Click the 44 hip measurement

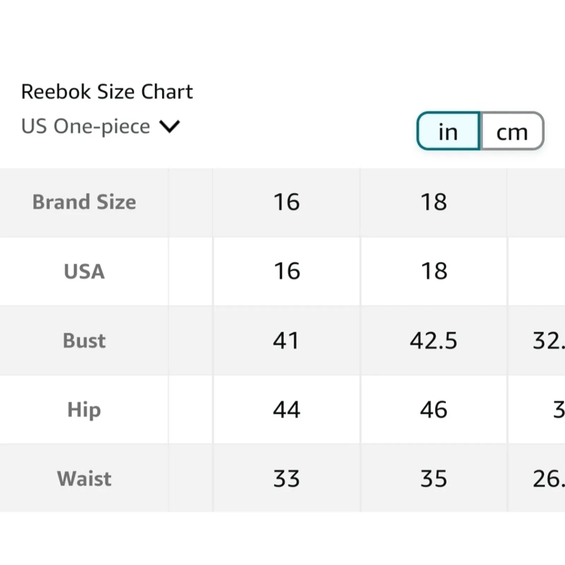coord(286,410)
